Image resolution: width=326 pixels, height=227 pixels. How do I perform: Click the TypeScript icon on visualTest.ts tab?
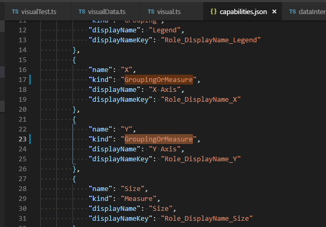(x=15, y=11)
